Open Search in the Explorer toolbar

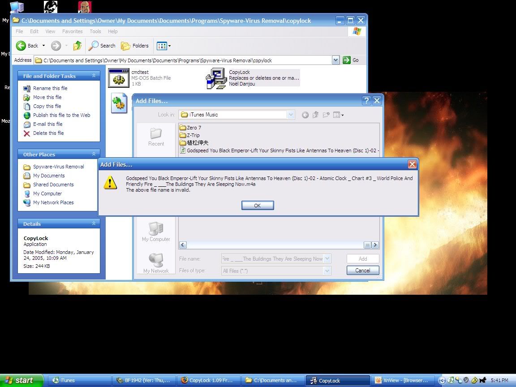102,46
